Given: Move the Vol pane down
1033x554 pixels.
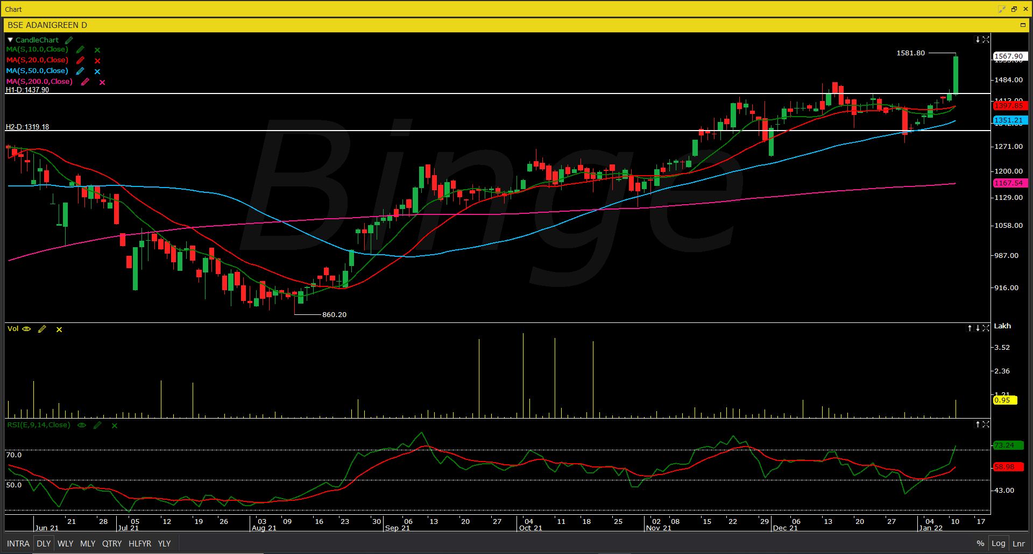Looking at the screenshot, I should (978, 328).
